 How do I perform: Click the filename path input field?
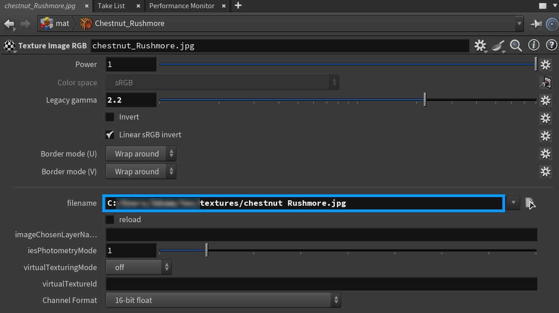pos(304,203)
